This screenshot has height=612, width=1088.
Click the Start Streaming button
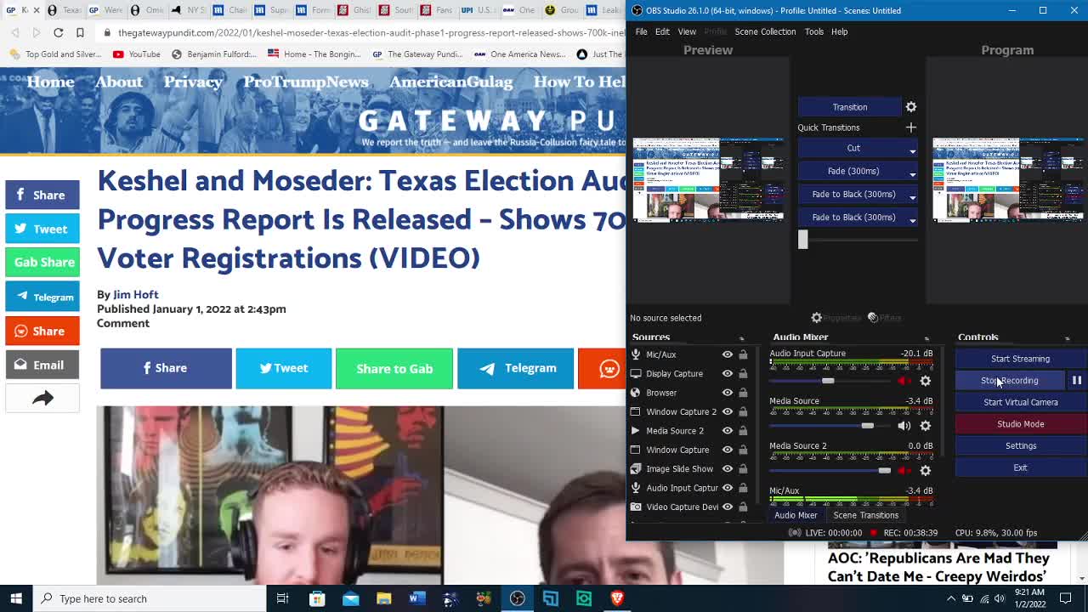(1020, 359)
